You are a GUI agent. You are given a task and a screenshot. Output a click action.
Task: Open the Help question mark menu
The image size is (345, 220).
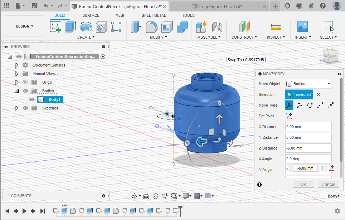(x=323, y=6)
